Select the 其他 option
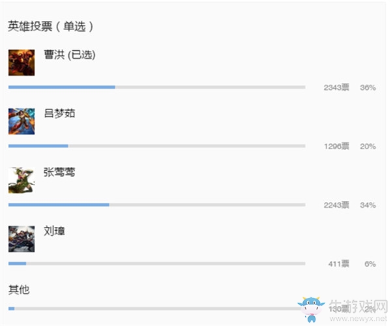This screenshot has width=391, height=326. [19, 289]
